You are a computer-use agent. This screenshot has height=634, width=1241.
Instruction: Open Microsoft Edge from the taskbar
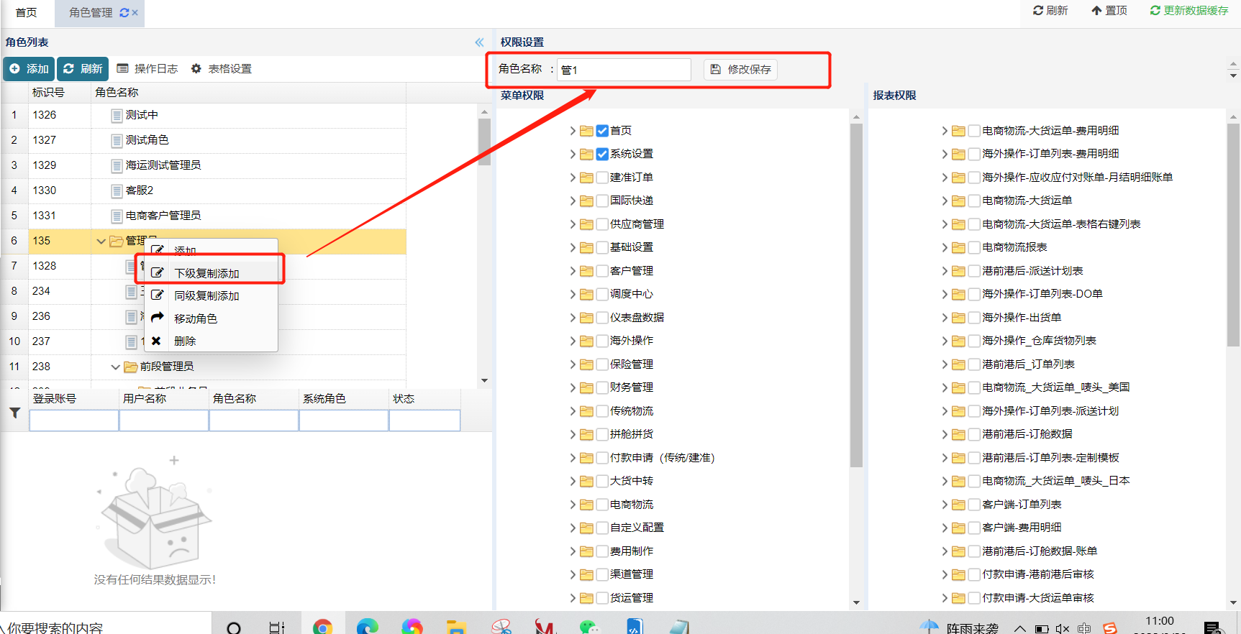coord(368,627)
